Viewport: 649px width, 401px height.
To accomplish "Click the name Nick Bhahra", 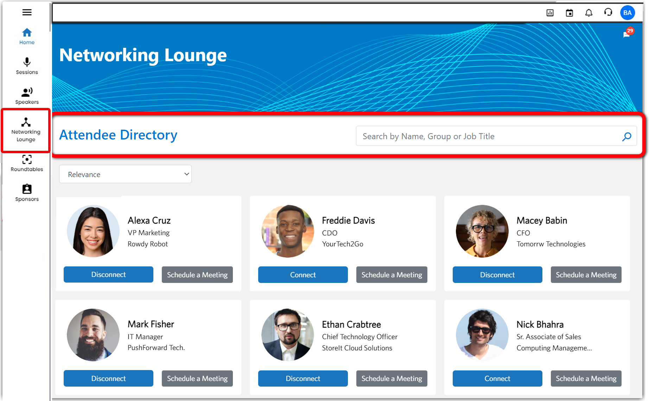I will [x=540, y=324].
